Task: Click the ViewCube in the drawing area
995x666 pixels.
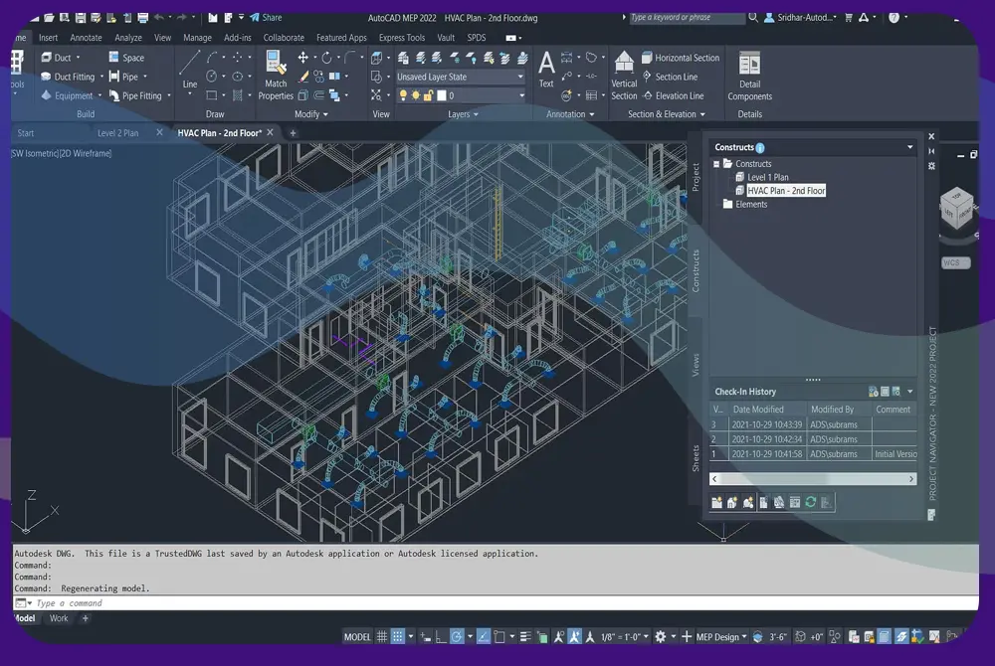Action: [x=956, y=209]
